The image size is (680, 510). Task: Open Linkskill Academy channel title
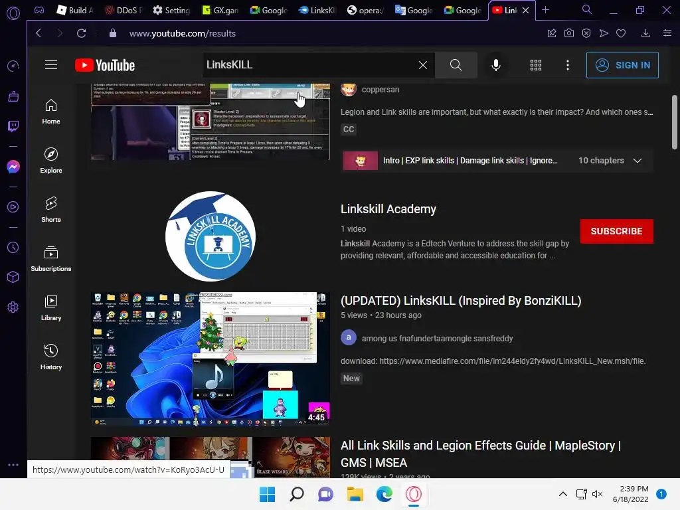388,209
